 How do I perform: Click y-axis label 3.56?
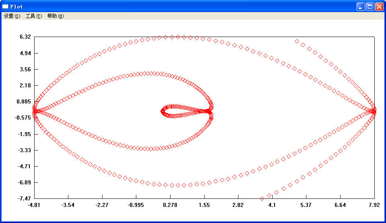click(25, 69)
